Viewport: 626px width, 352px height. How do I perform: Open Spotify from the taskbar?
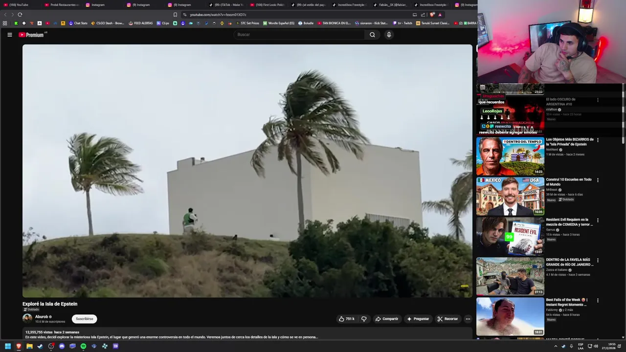tap(83, 346)
